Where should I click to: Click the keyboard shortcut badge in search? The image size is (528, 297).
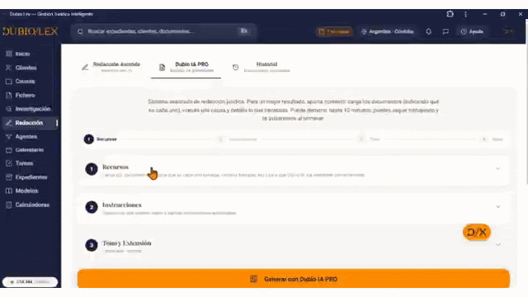pyautogui.click(x=244, y=31)
